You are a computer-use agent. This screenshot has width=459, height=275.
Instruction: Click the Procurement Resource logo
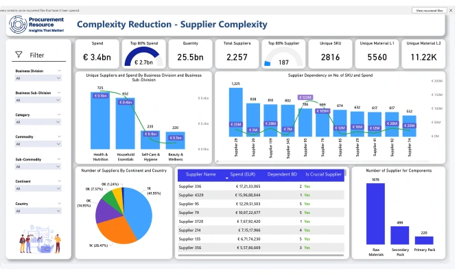pyautogui.click(x=36, y=25)
